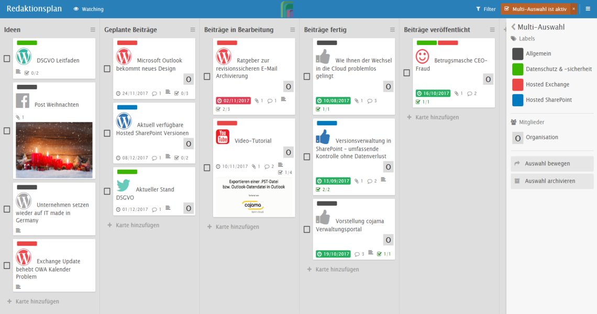Check the box for Betrugsmasche CEO-Fraud card
The image size is (597, 314).
point(406,73)
